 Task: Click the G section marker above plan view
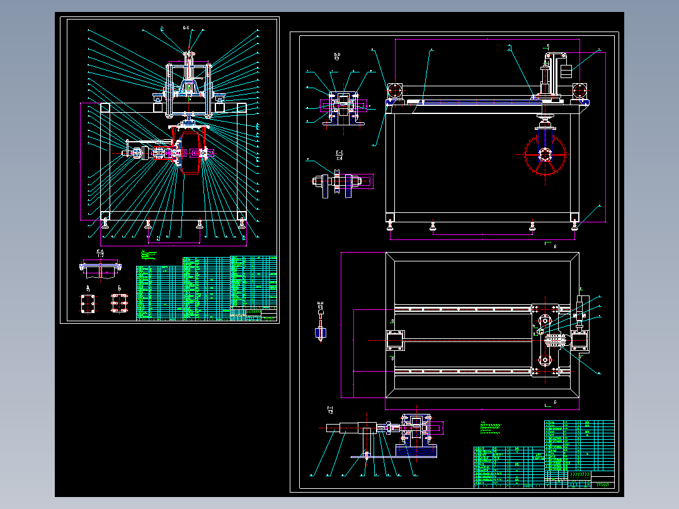click(551, 245)
